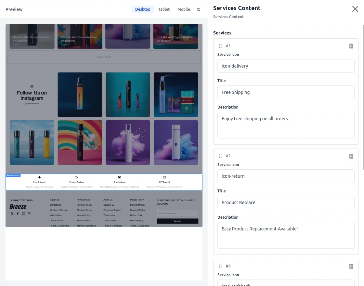Click the Instagram icon above Follow Us

[32, 86]
